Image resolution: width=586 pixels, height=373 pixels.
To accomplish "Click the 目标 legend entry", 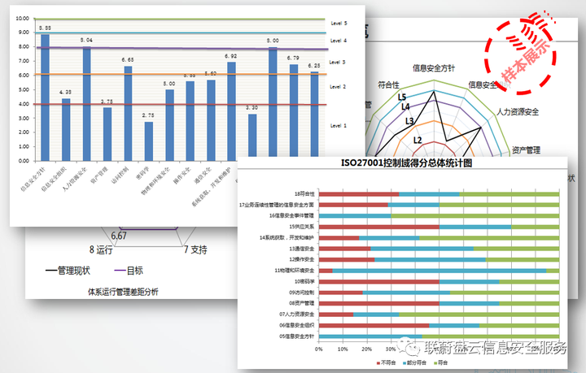I will (129, 271).
